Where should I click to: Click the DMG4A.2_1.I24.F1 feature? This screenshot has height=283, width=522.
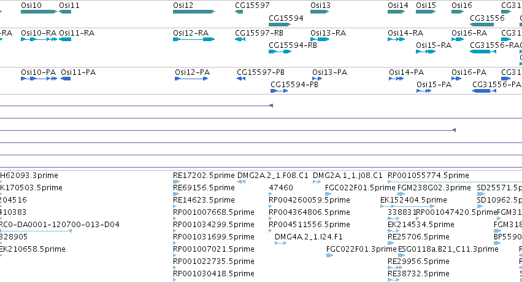pos(281,243)
